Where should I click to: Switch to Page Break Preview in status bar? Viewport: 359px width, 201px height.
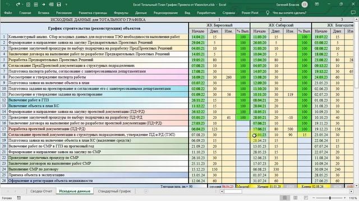(306, 198)
